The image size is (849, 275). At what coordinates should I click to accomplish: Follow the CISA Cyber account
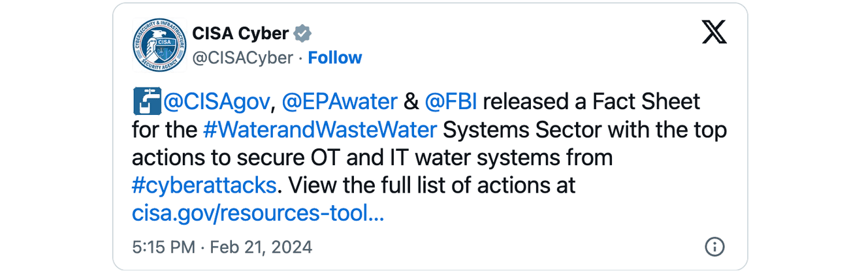334,57
